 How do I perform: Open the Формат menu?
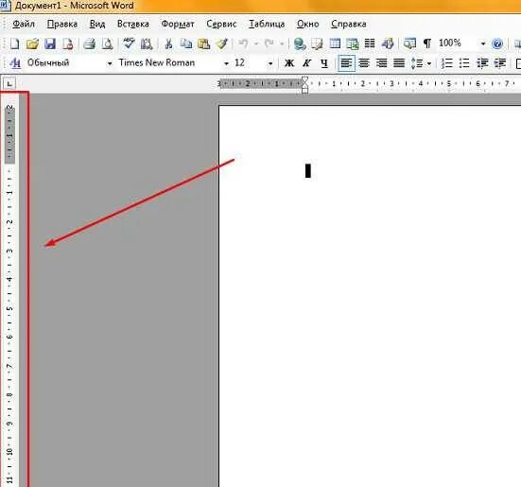tap(178, 24)
